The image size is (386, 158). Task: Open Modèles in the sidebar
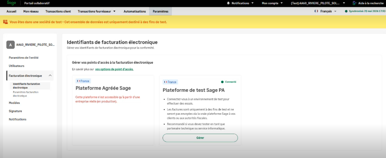click(x=14, y=103)
